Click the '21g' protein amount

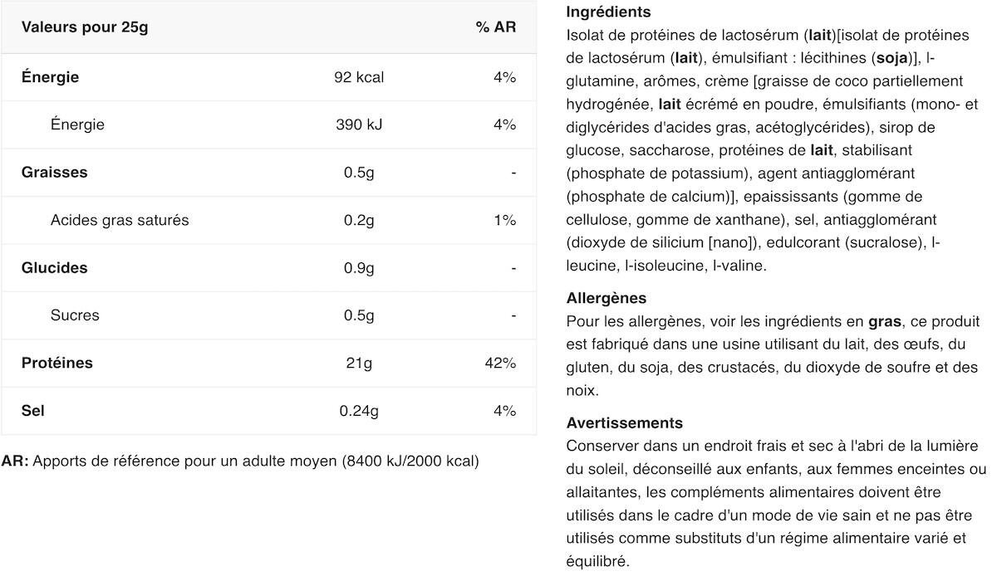coord(359,363)
